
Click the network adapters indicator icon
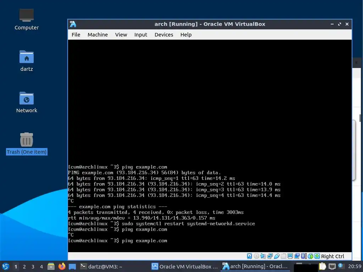[x=270, y=256]
